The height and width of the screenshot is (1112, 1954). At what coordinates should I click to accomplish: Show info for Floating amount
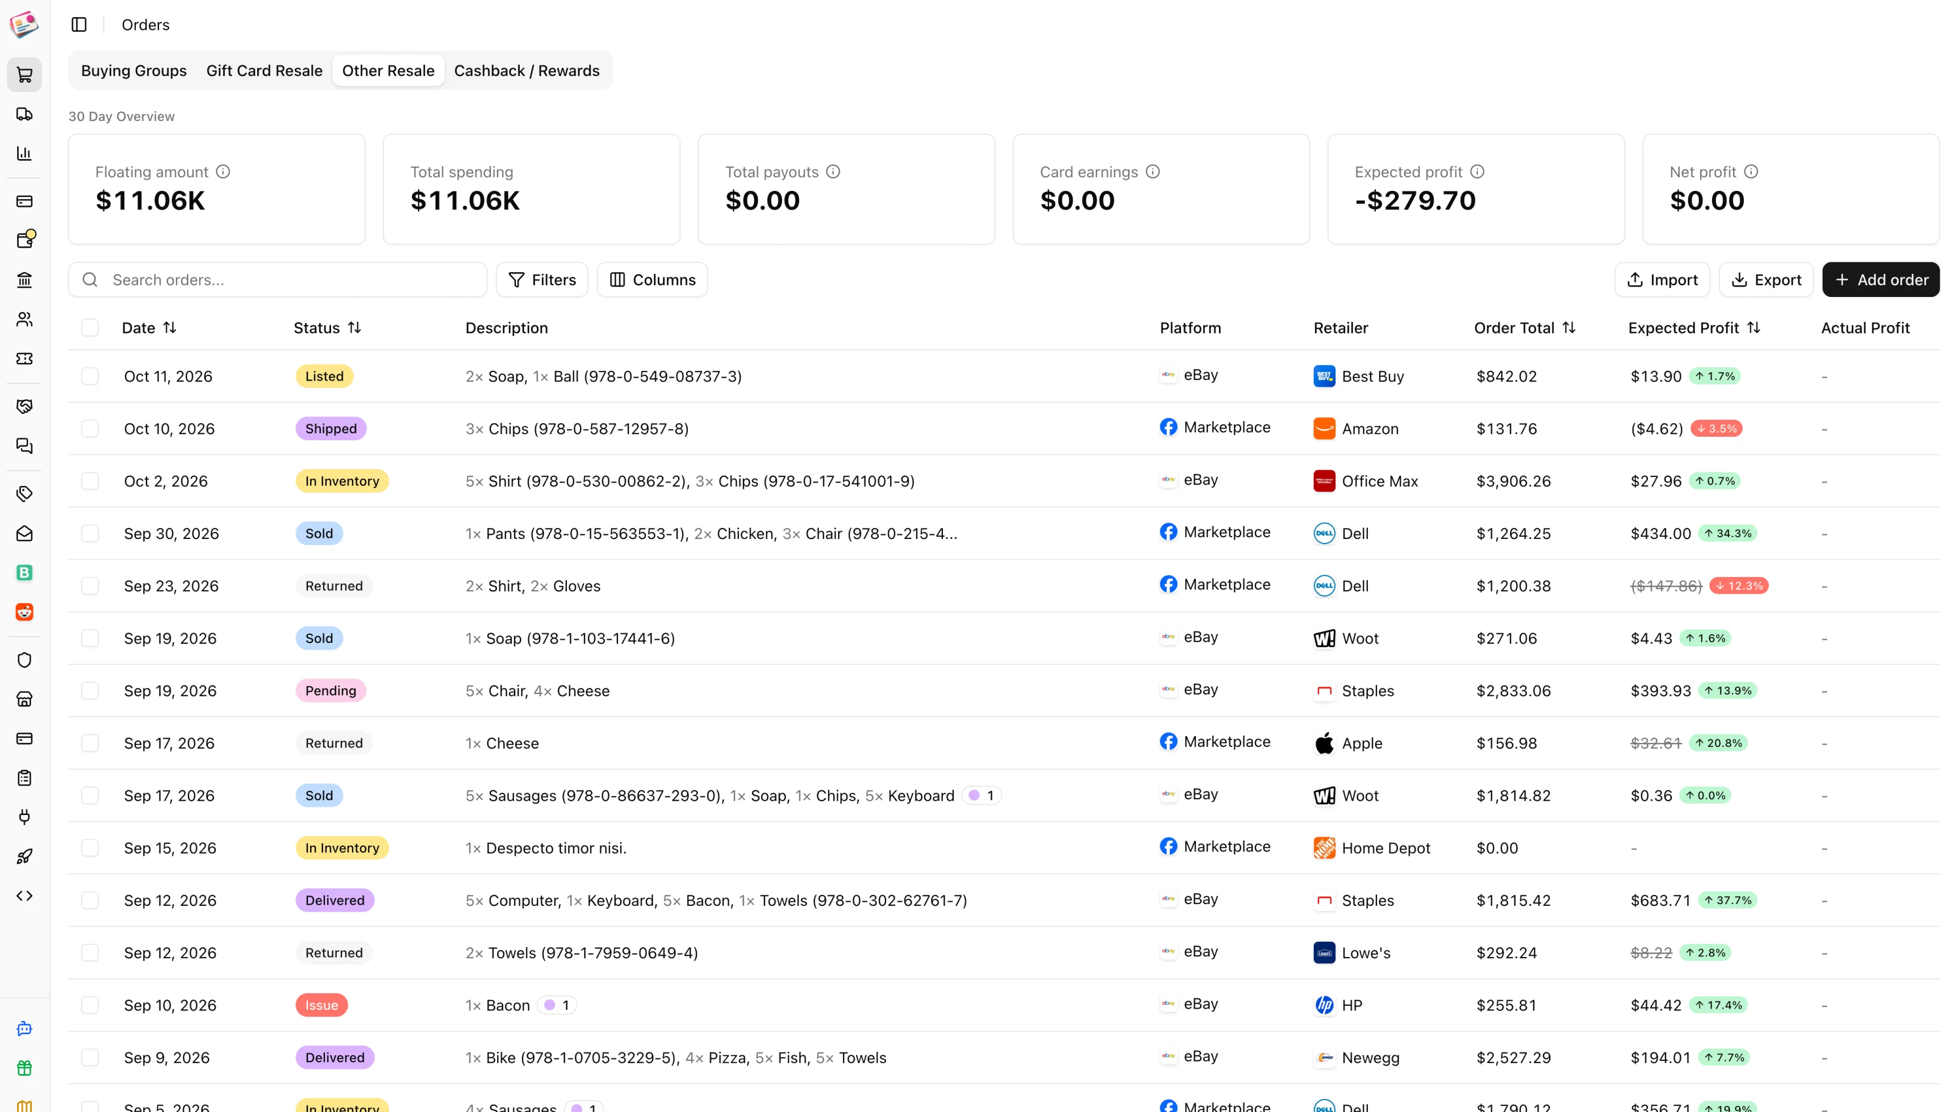click(223, 172)
